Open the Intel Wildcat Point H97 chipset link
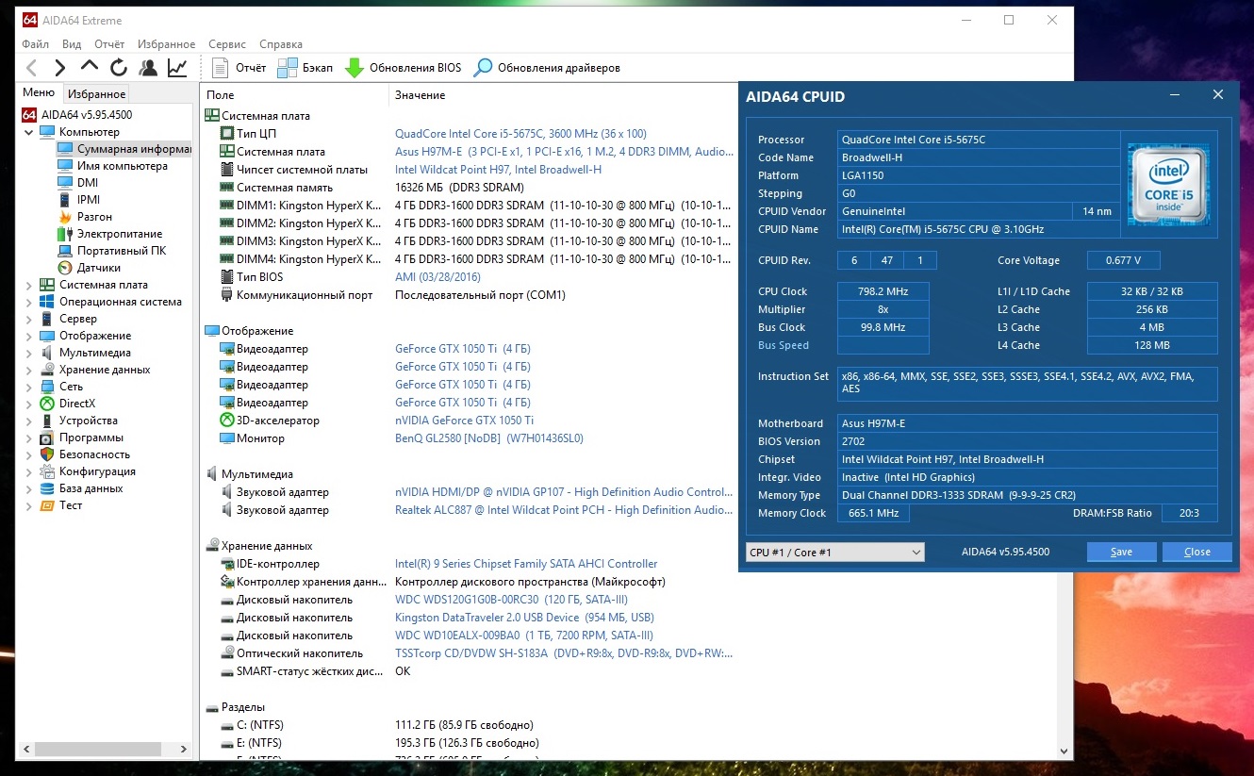Screen dimensions: 1254x776 coord(498,170)
